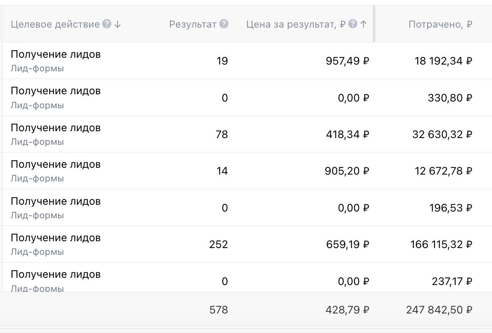Image resolution: width=492 pixels, height=333 pixels.
Task: Click the 330,80 ₽ spent amount
Action: (x=450, y=98)
